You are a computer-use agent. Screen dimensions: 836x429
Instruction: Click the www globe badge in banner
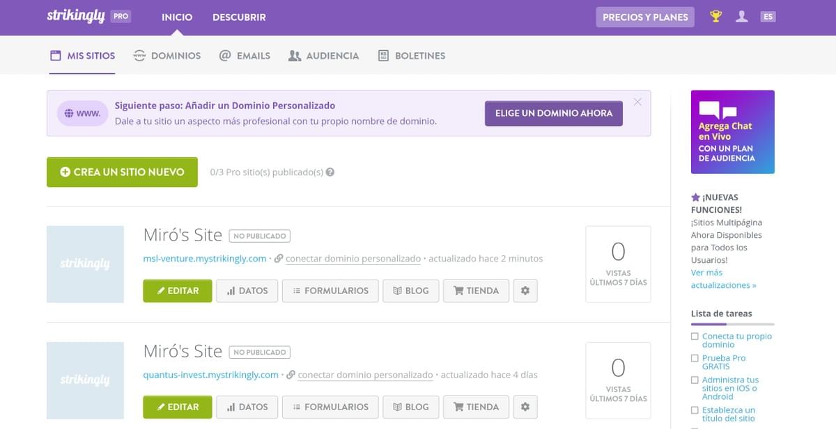tap(83, 113)
